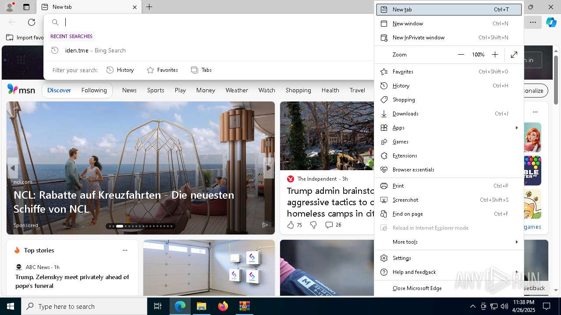The width and height of the screenshot is (561, 315).
Task: Close the New tab tab
Action: (135, 7)
